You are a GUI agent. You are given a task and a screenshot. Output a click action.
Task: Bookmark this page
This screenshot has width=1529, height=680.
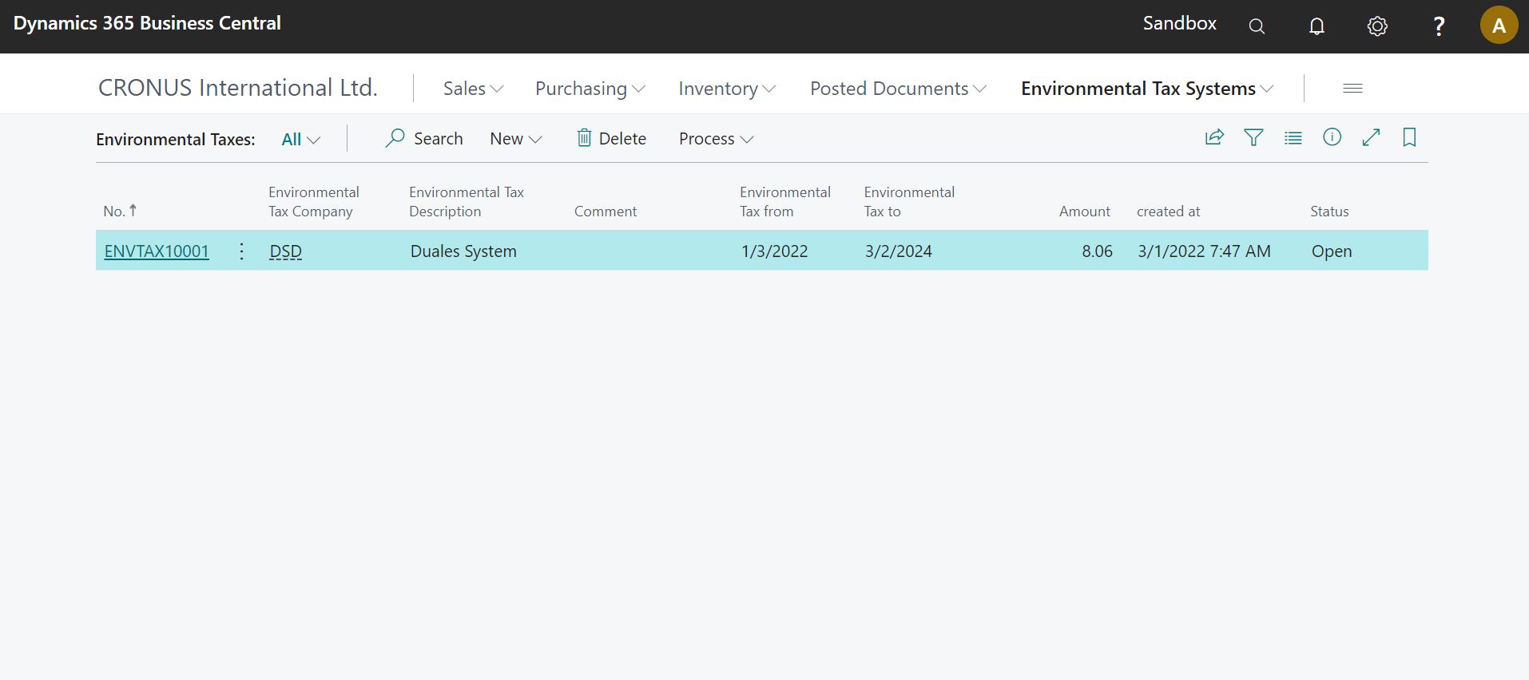(1409, 137)
